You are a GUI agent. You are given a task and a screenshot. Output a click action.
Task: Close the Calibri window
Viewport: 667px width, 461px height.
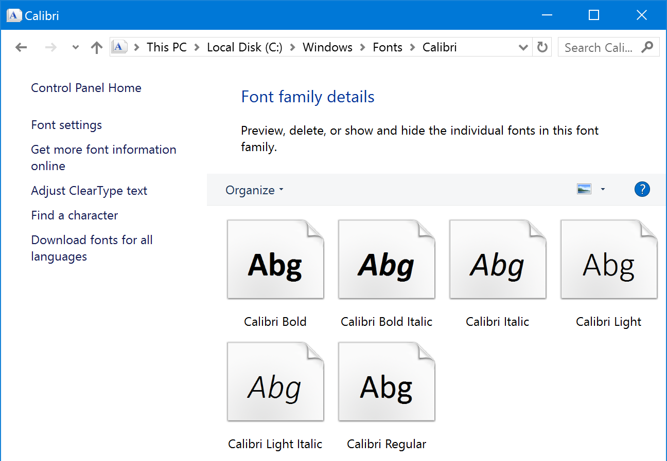pos(641,15)
